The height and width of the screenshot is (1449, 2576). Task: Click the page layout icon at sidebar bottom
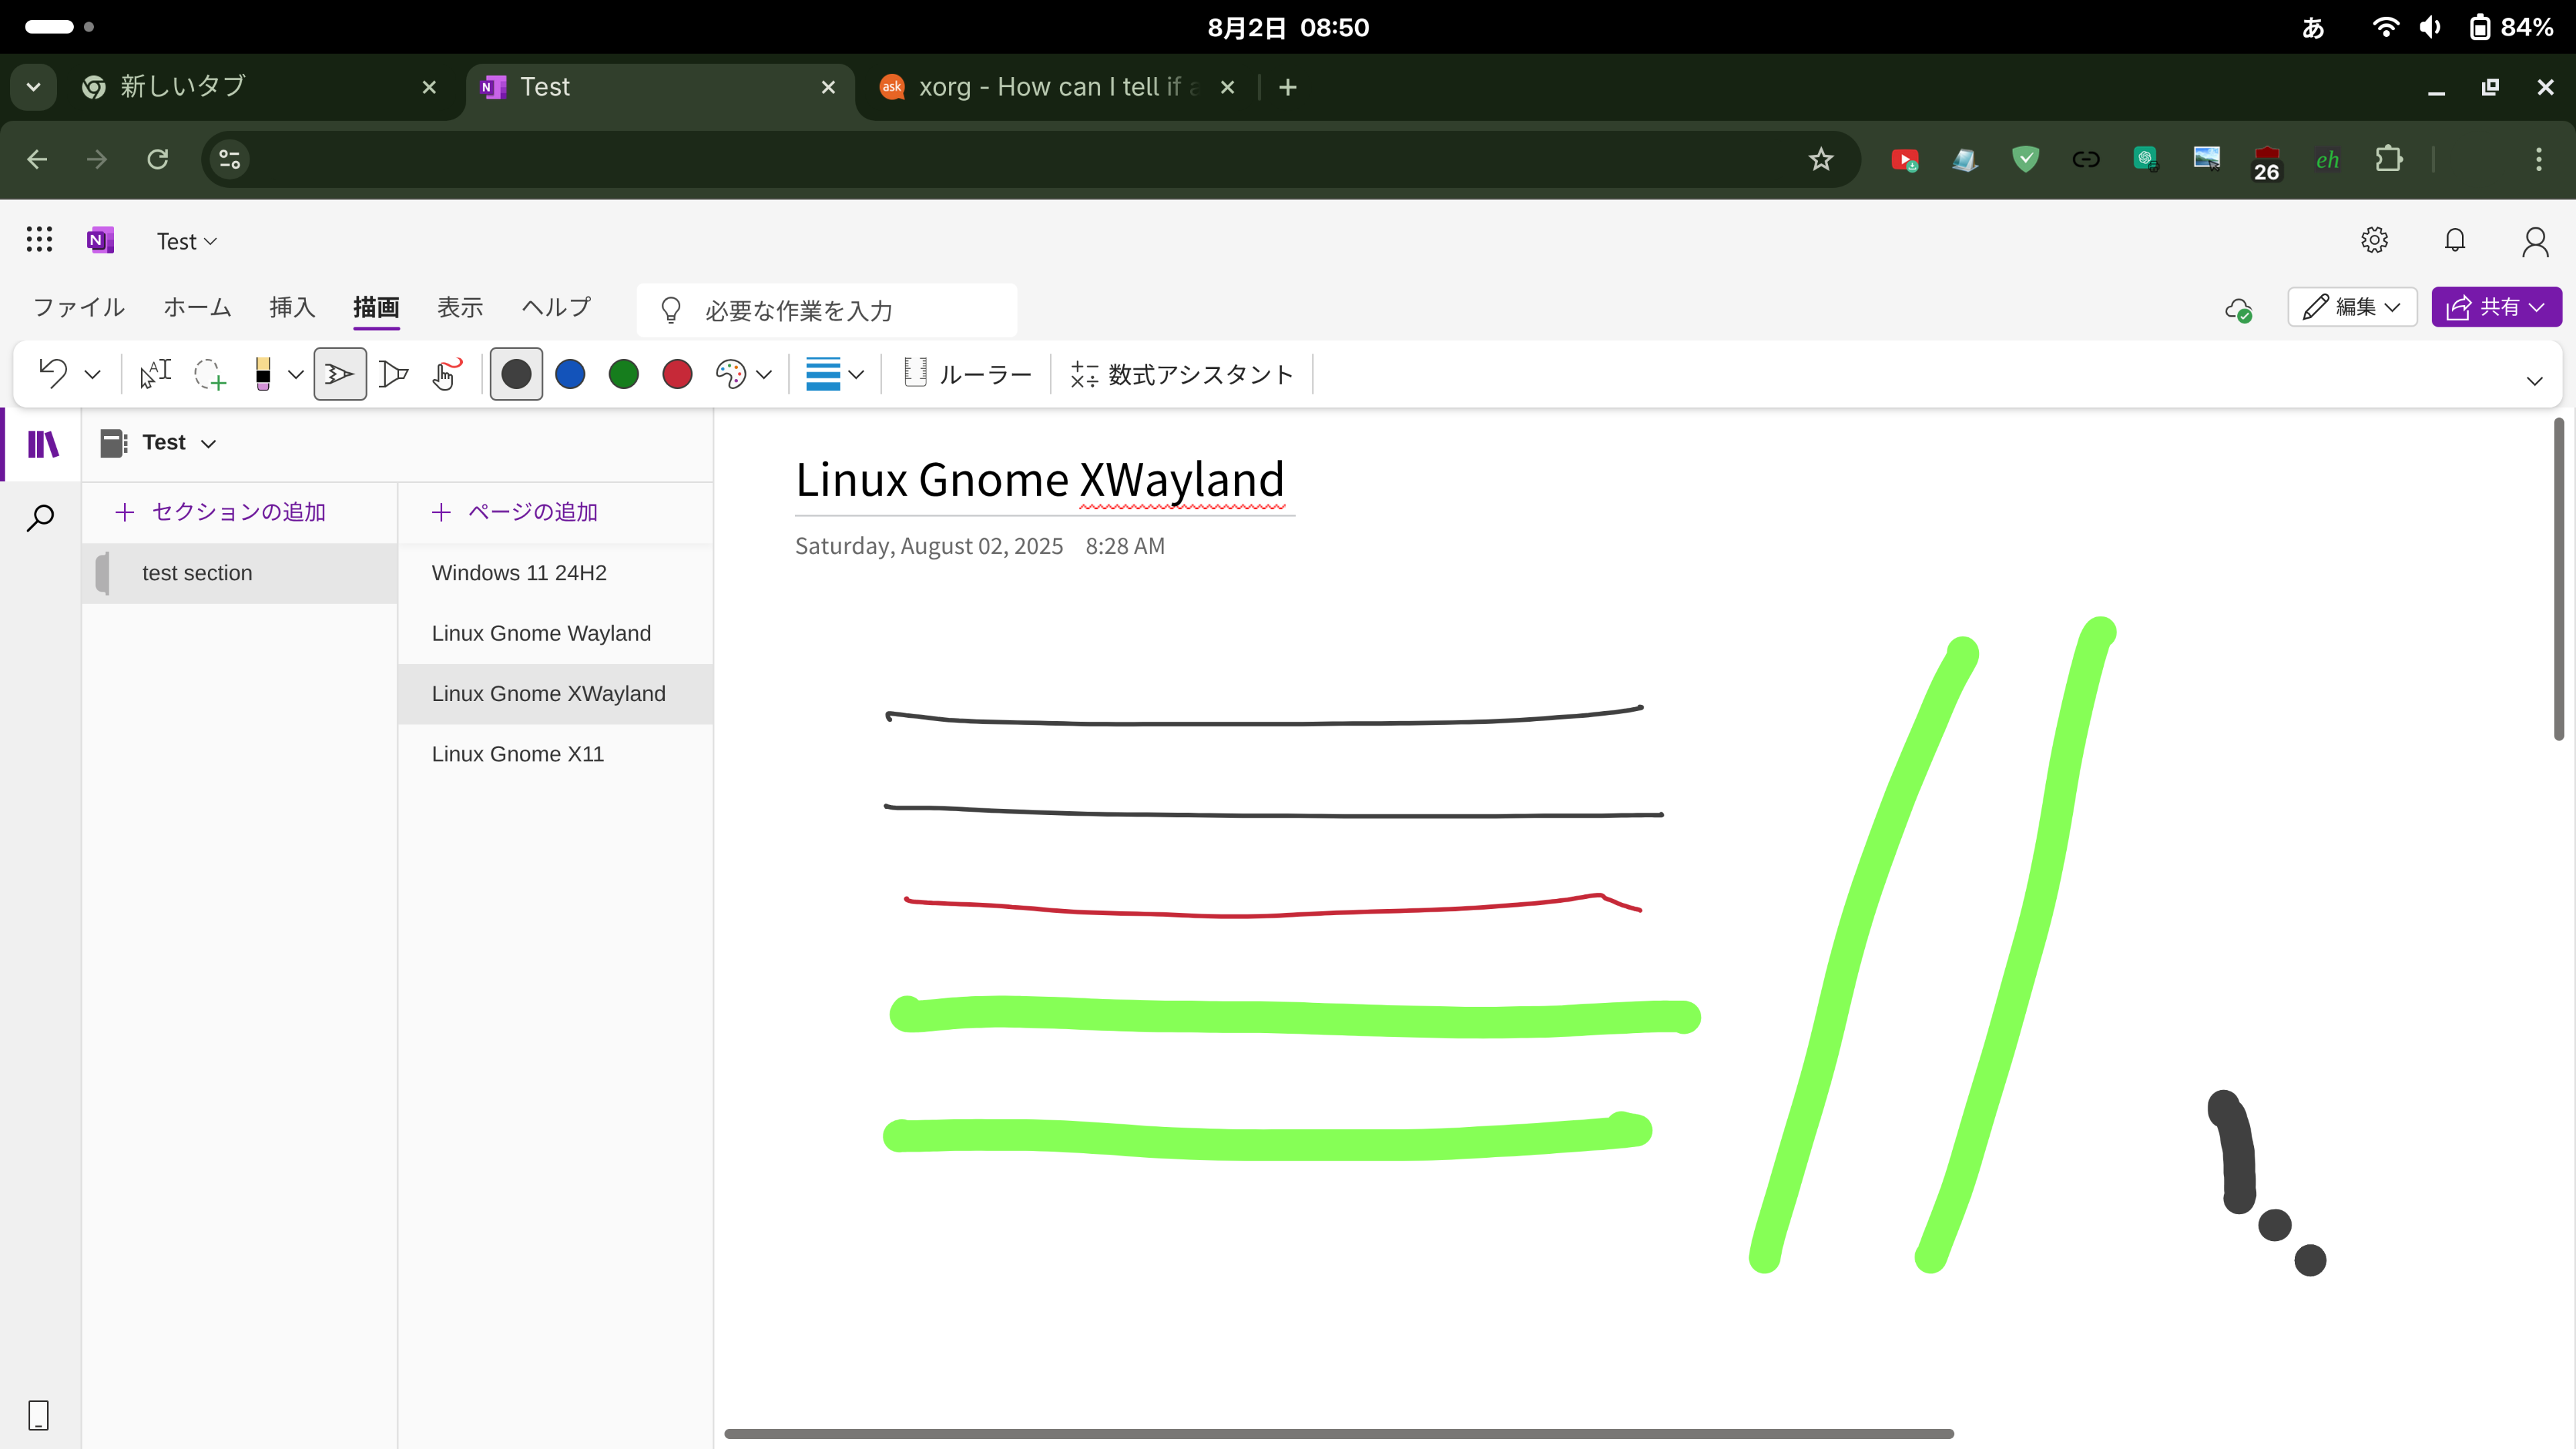(39, 1415)
